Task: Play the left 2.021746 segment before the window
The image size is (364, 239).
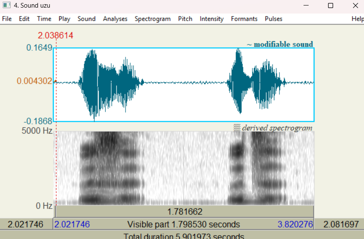Action: [x=26, y=224]
